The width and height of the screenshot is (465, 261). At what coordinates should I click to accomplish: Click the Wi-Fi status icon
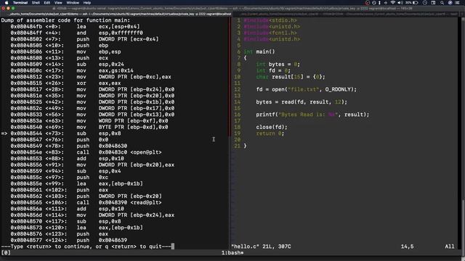tap(392, 3)
